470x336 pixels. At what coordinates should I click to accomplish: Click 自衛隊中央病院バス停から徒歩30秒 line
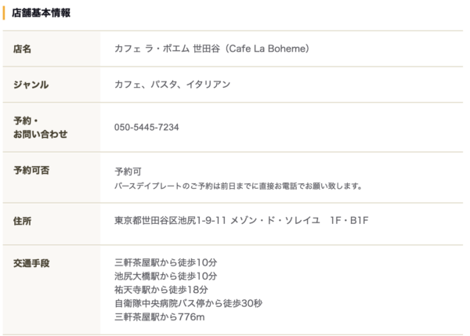point(188,303)
